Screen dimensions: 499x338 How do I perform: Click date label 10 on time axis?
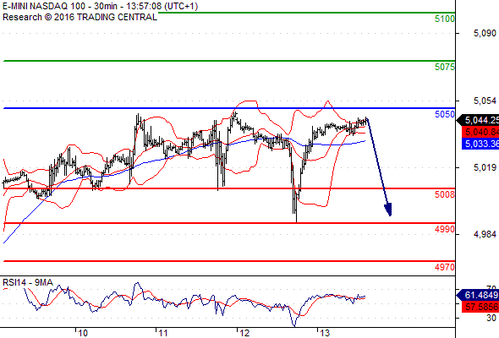83,333
